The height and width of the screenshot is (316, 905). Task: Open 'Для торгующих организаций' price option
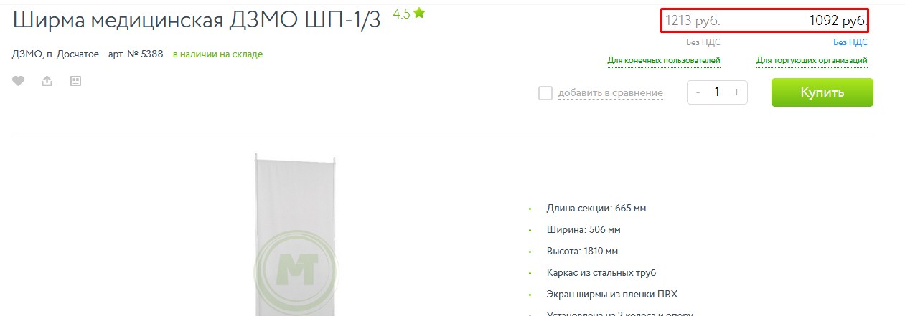812,61
